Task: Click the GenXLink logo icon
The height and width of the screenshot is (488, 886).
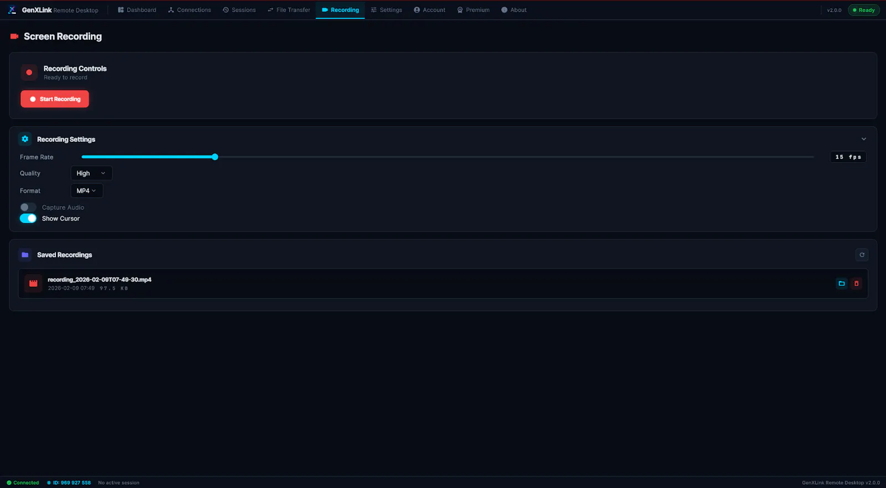Action: (x=12, y=10)
